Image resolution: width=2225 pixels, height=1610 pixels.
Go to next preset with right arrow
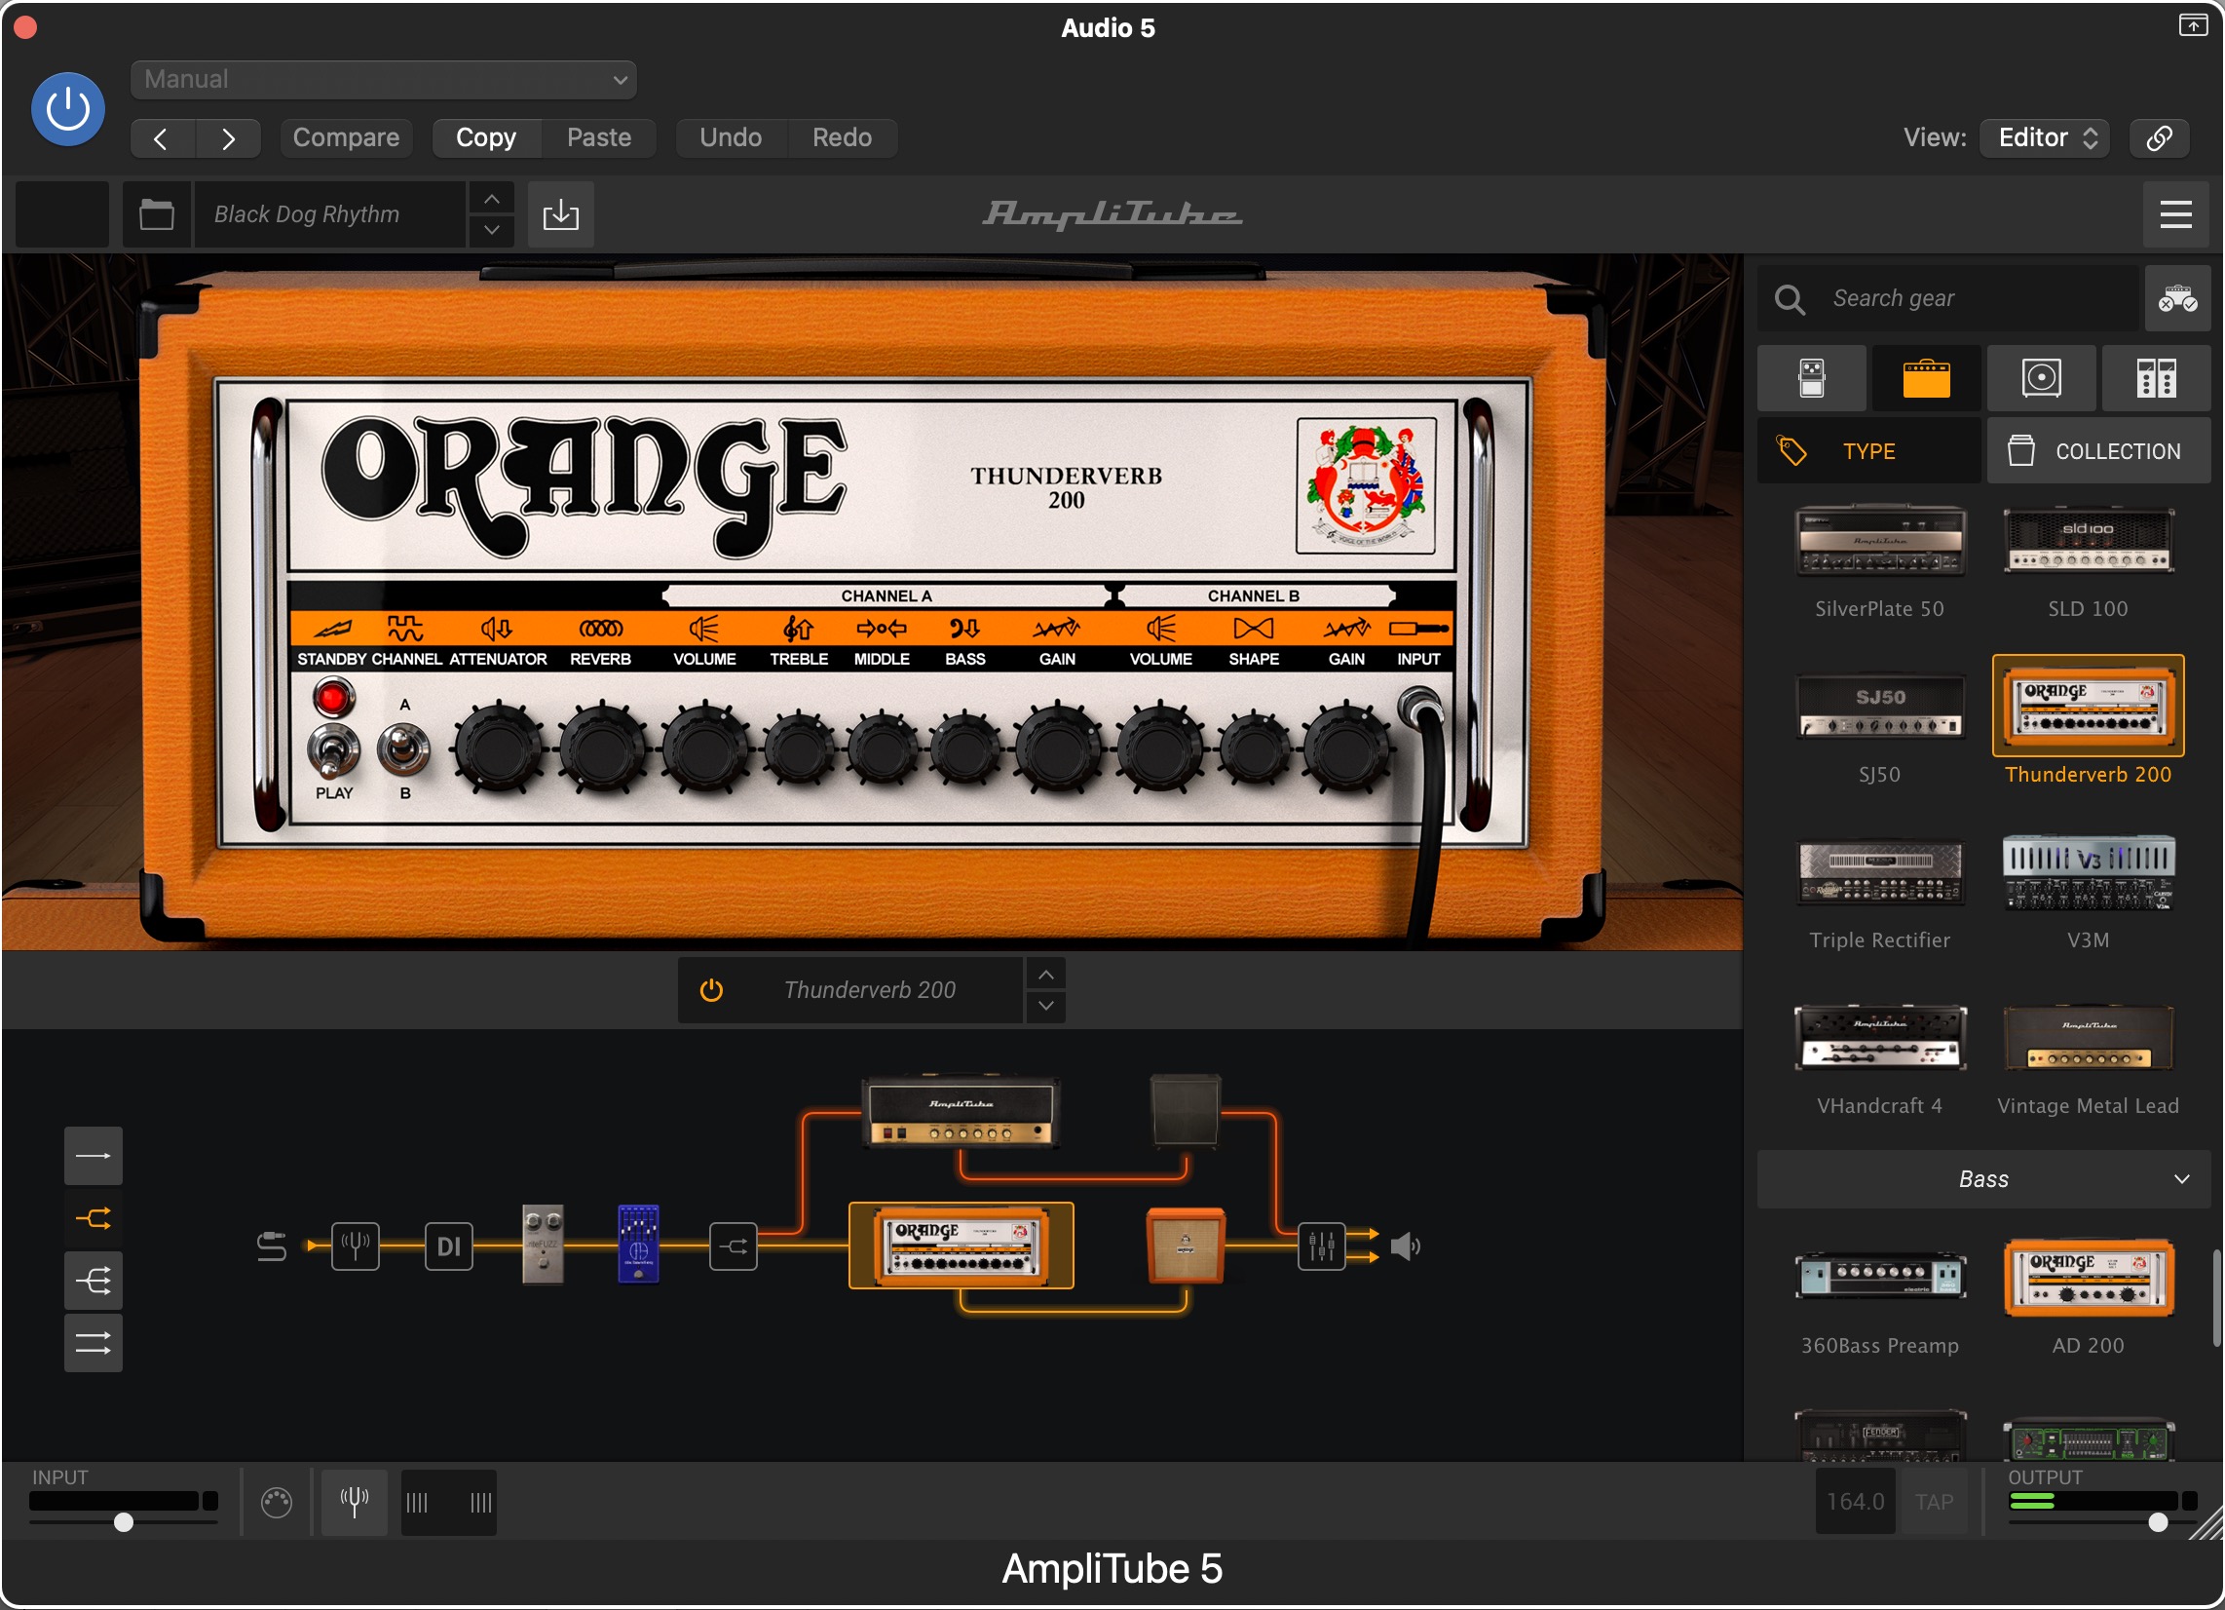(x=228, y=138)
